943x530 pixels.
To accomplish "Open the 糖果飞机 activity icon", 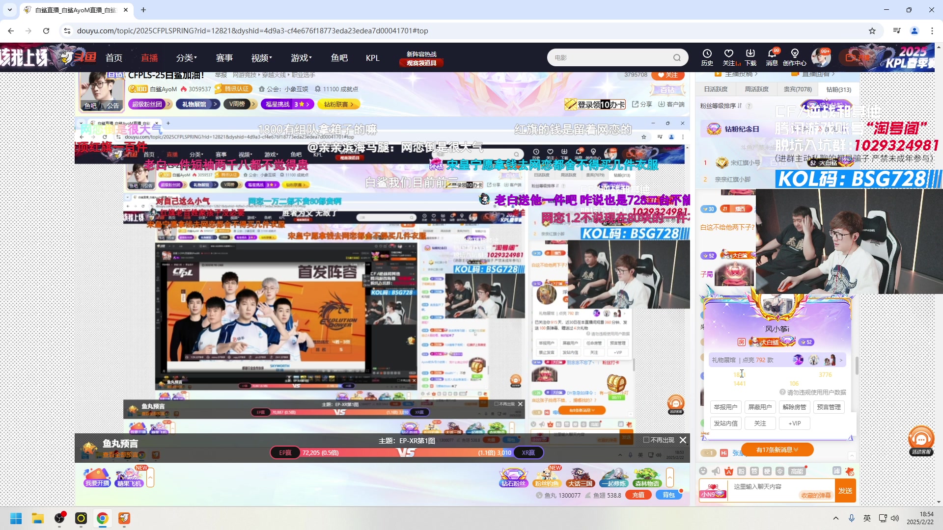I will 129,477.
